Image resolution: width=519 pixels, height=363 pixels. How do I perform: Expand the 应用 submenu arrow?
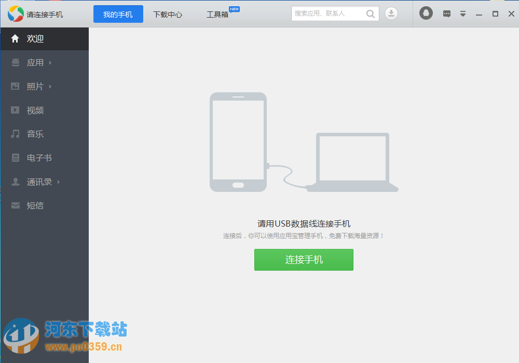[x=50, y=62]
